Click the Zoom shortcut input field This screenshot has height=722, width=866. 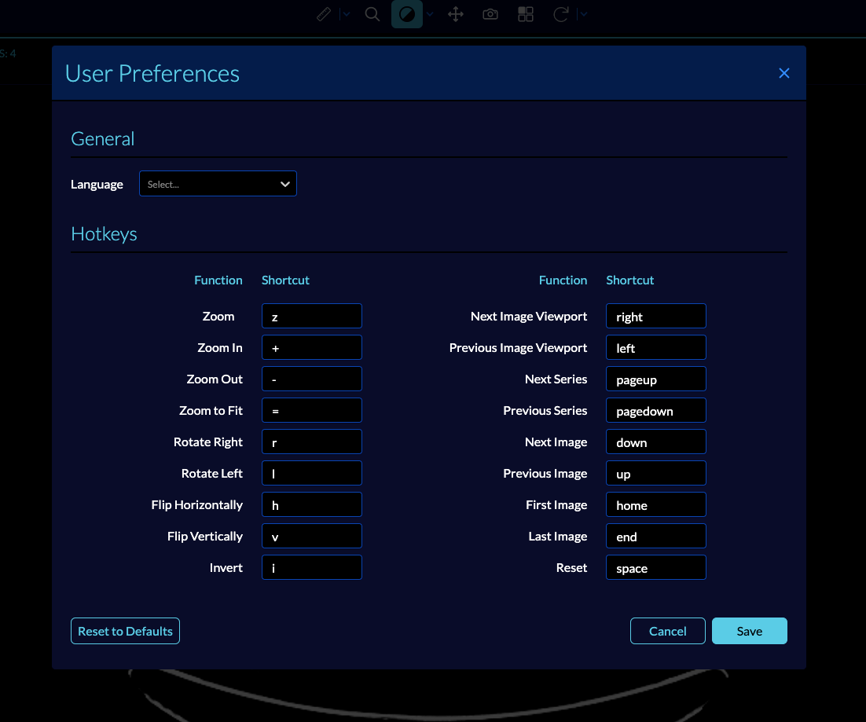tap(311, 316)
